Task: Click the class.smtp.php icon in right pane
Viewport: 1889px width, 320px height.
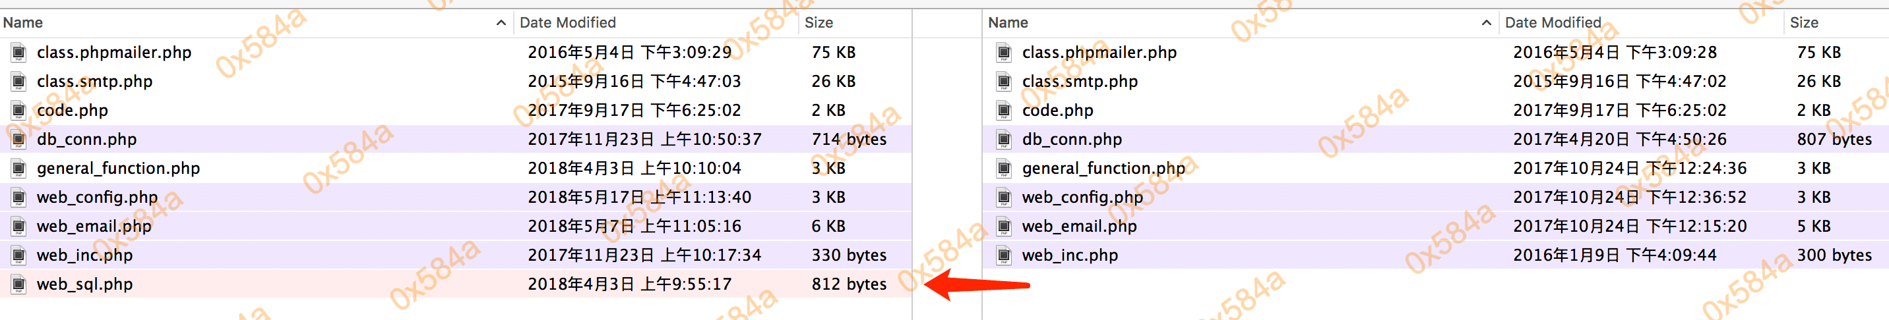Action: 1004,81
